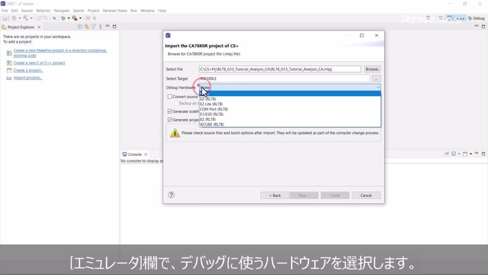Close the Project Explorer tab
This screenshot has height=275, width=488.
point(39,27)
